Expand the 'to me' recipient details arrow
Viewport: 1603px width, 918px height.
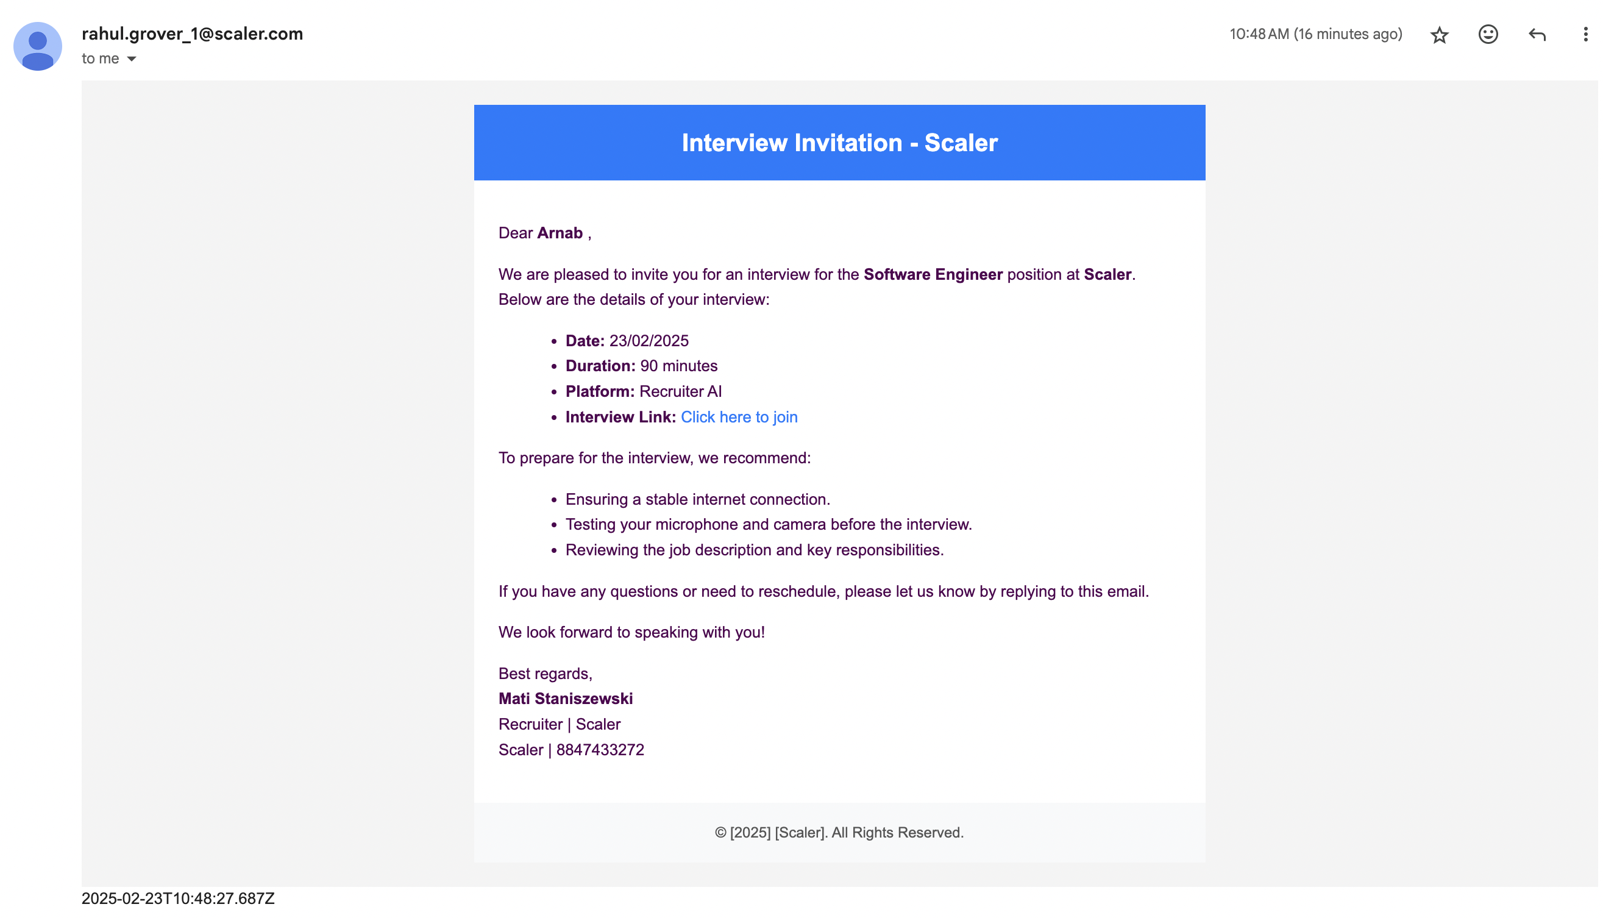pos(132,59)
